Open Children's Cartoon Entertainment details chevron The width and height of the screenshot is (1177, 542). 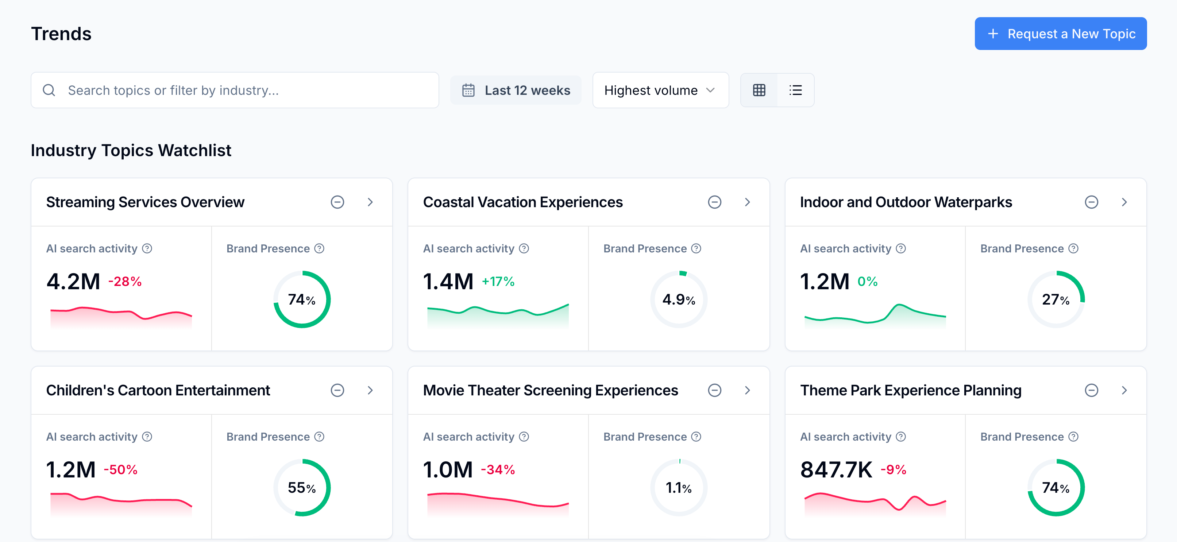coord(370,390)
